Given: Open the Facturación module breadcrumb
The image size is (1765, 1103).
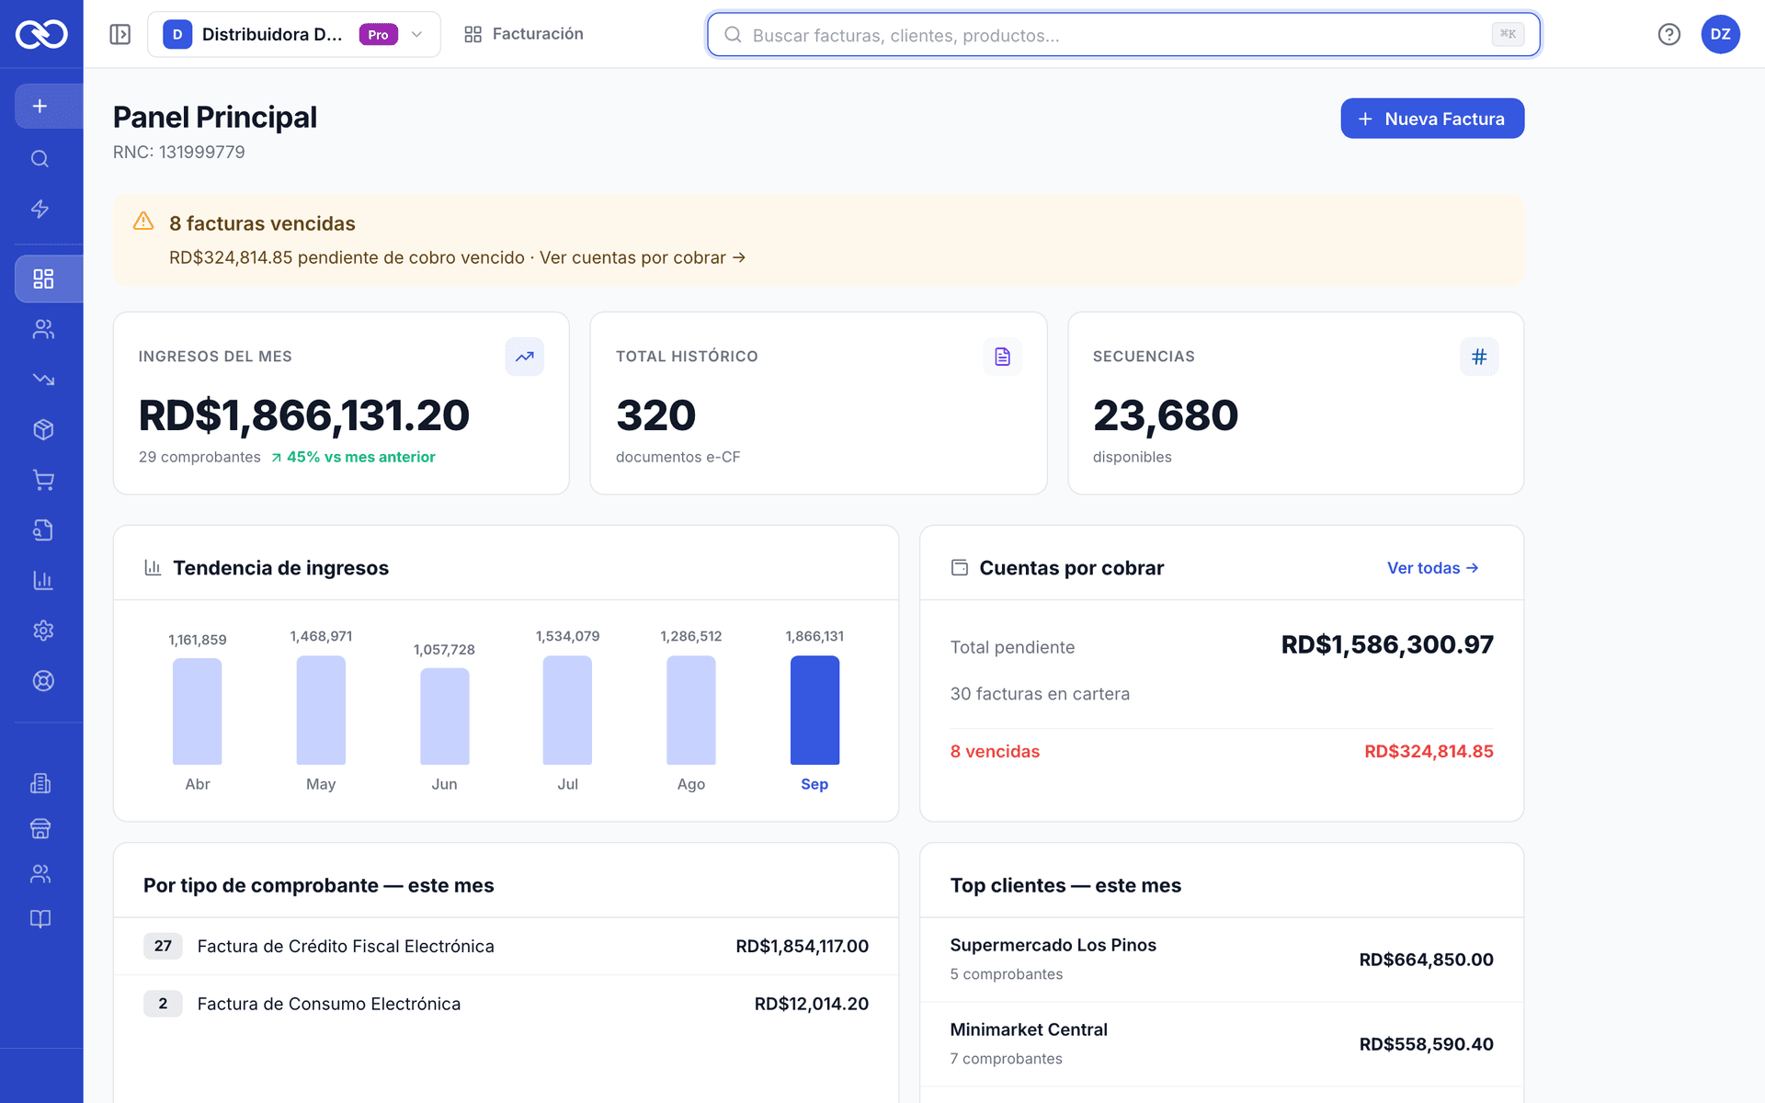Looking at the screenshot, I should coord(524,34).
